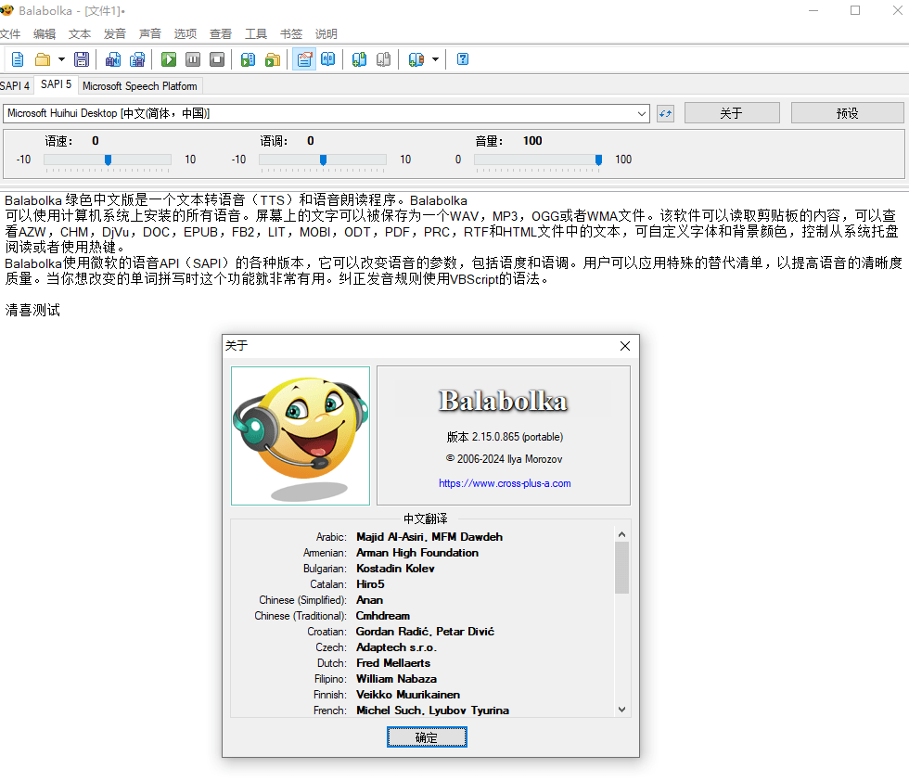Open the 编辑 menu
Screen dimensions: 909x781
[x=45, y=33]
